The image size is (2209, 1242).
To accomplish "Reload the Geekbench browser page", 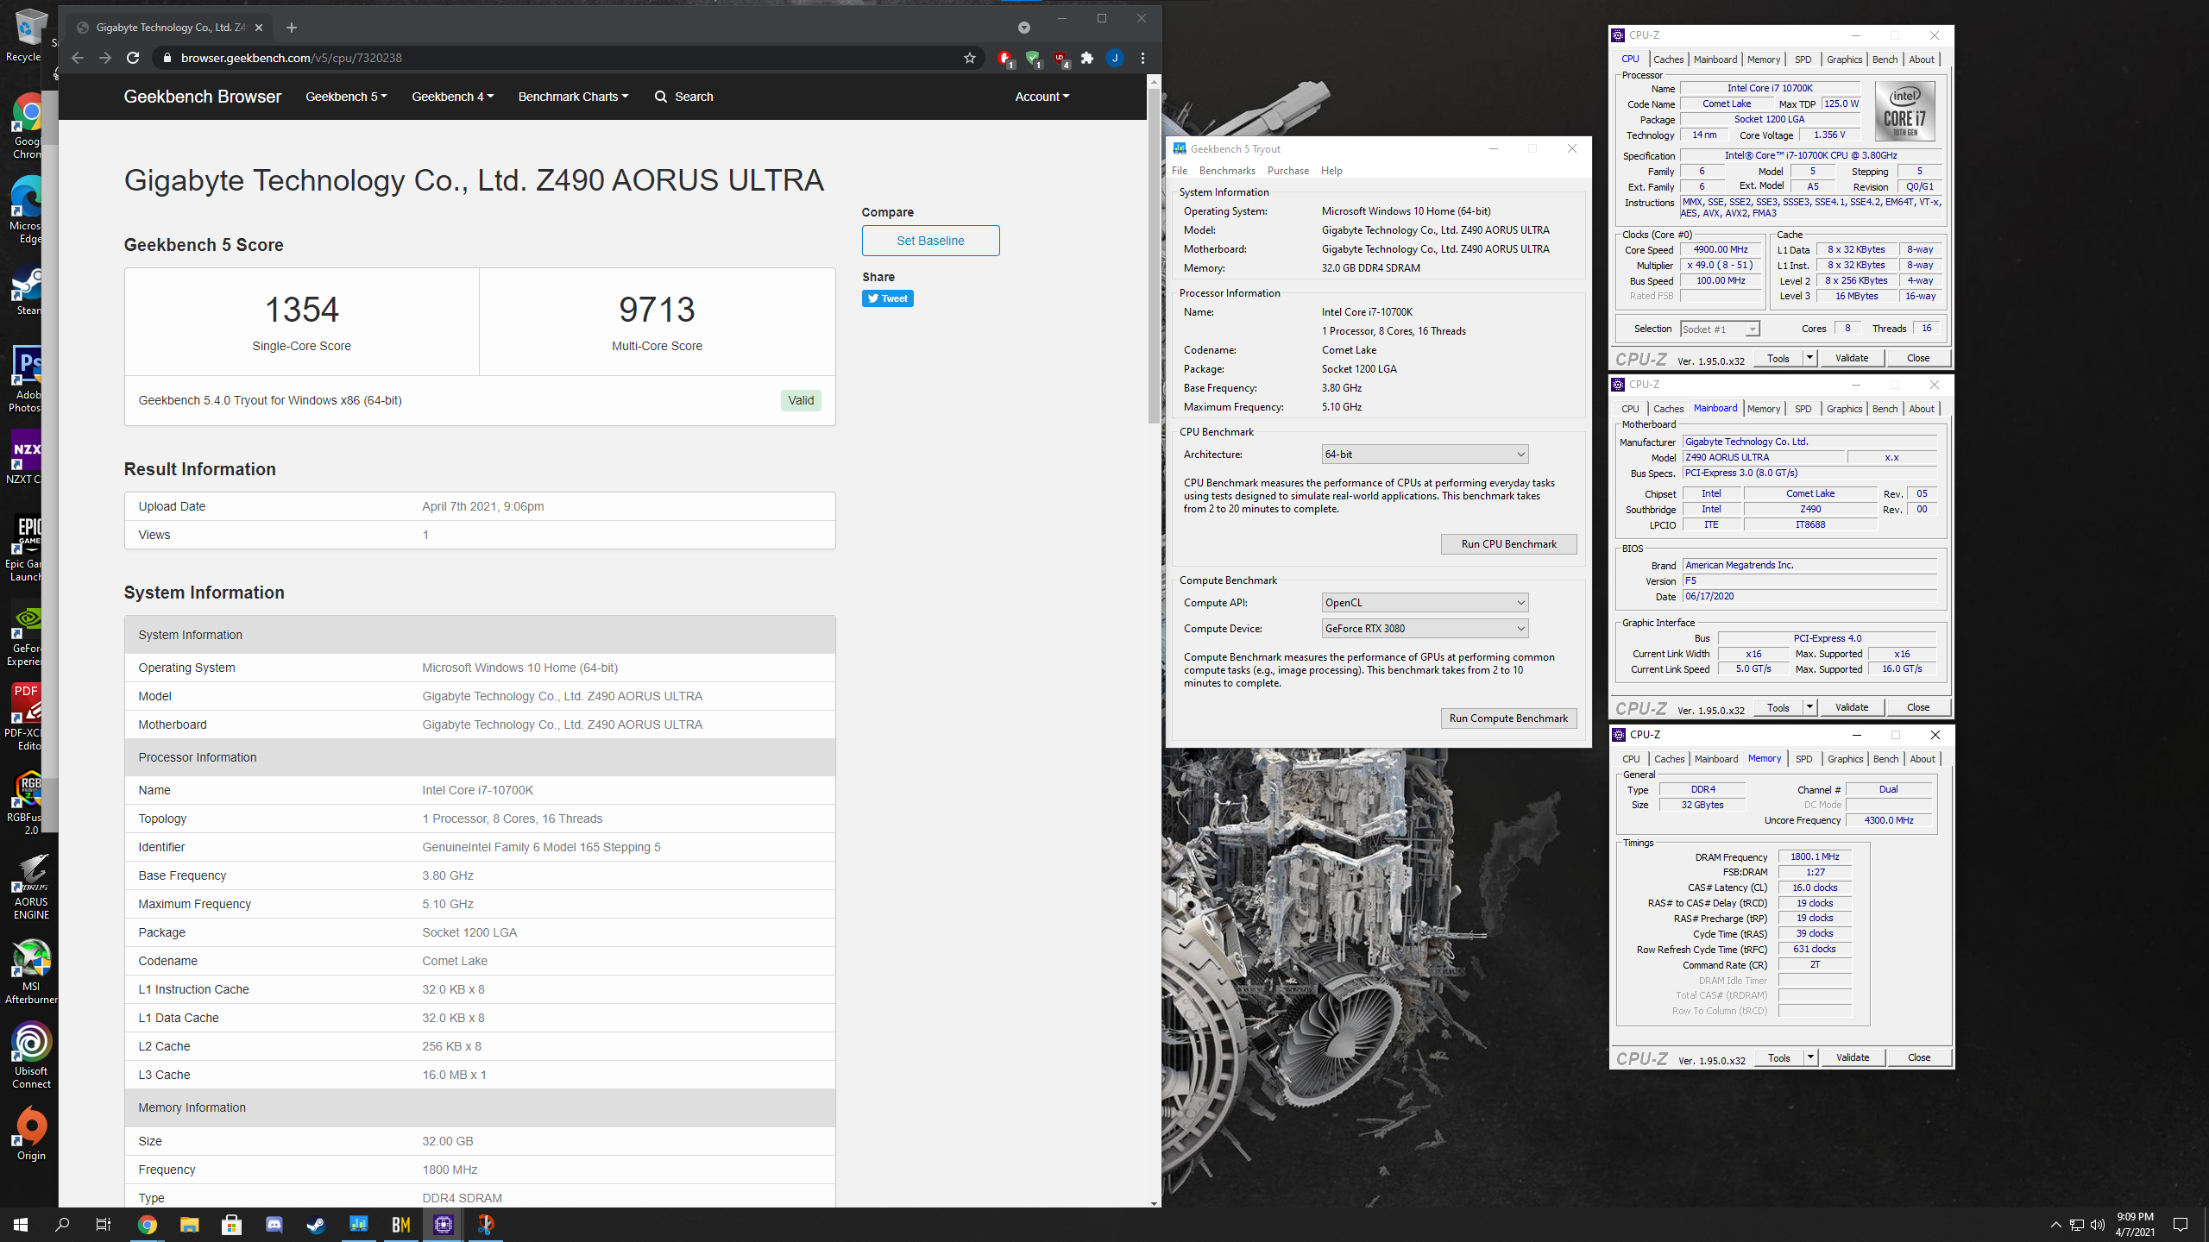I will tap(133, 58).
